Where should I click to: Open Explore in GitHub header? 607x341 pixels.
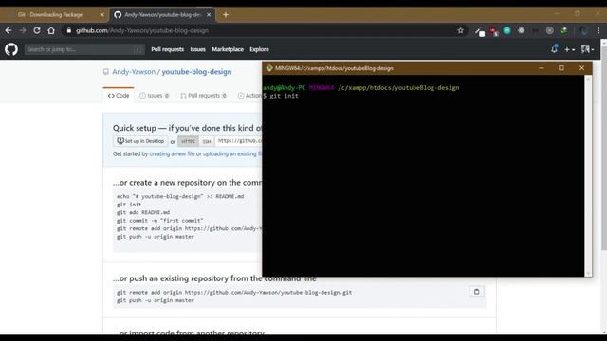pos(259,49)
